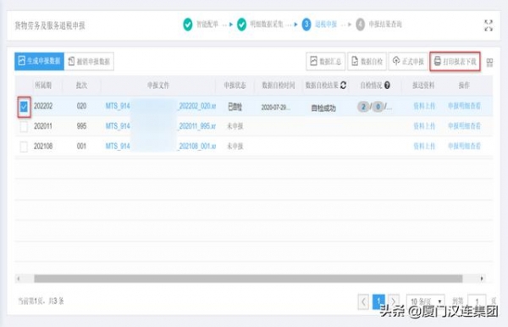508x327 pixels.
Task: Go to the next page arrow
Action: point(394,302)
